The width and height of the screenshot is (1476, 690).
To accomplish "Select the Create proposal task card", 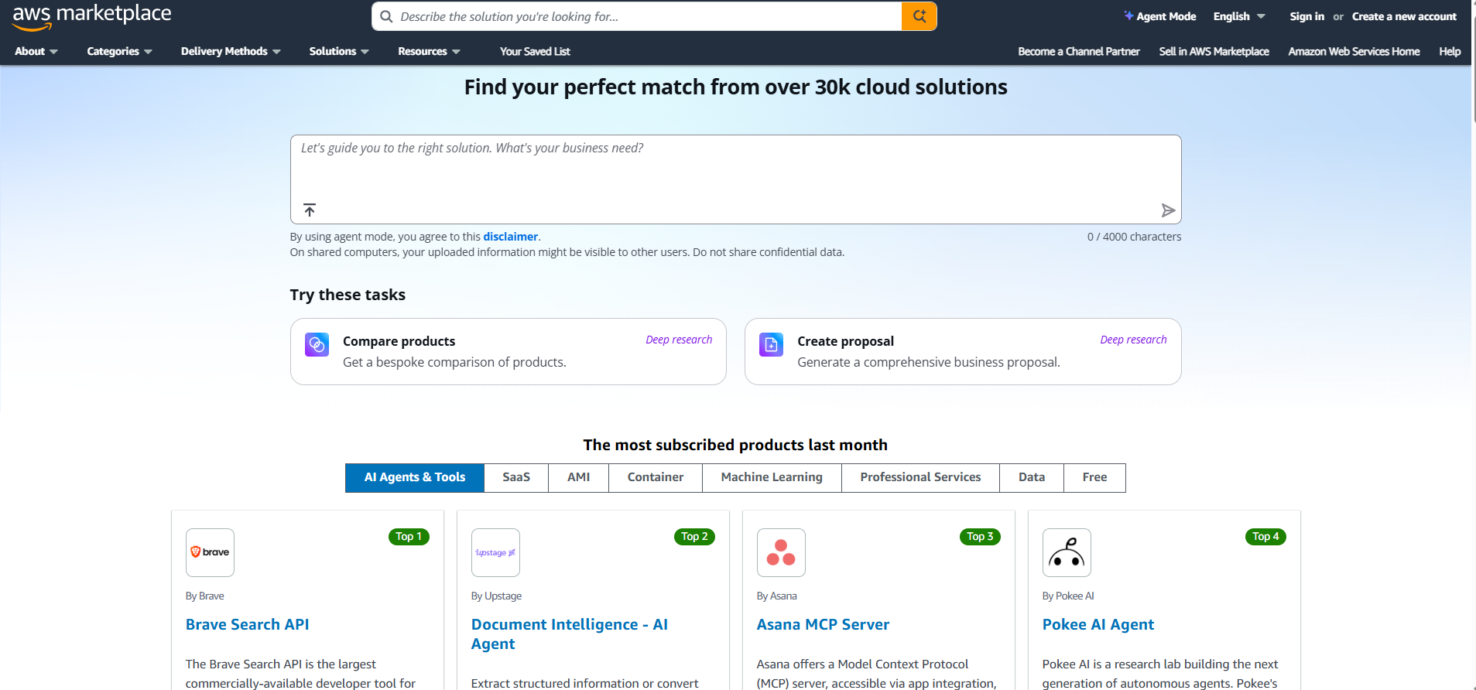I will point(963,351).
